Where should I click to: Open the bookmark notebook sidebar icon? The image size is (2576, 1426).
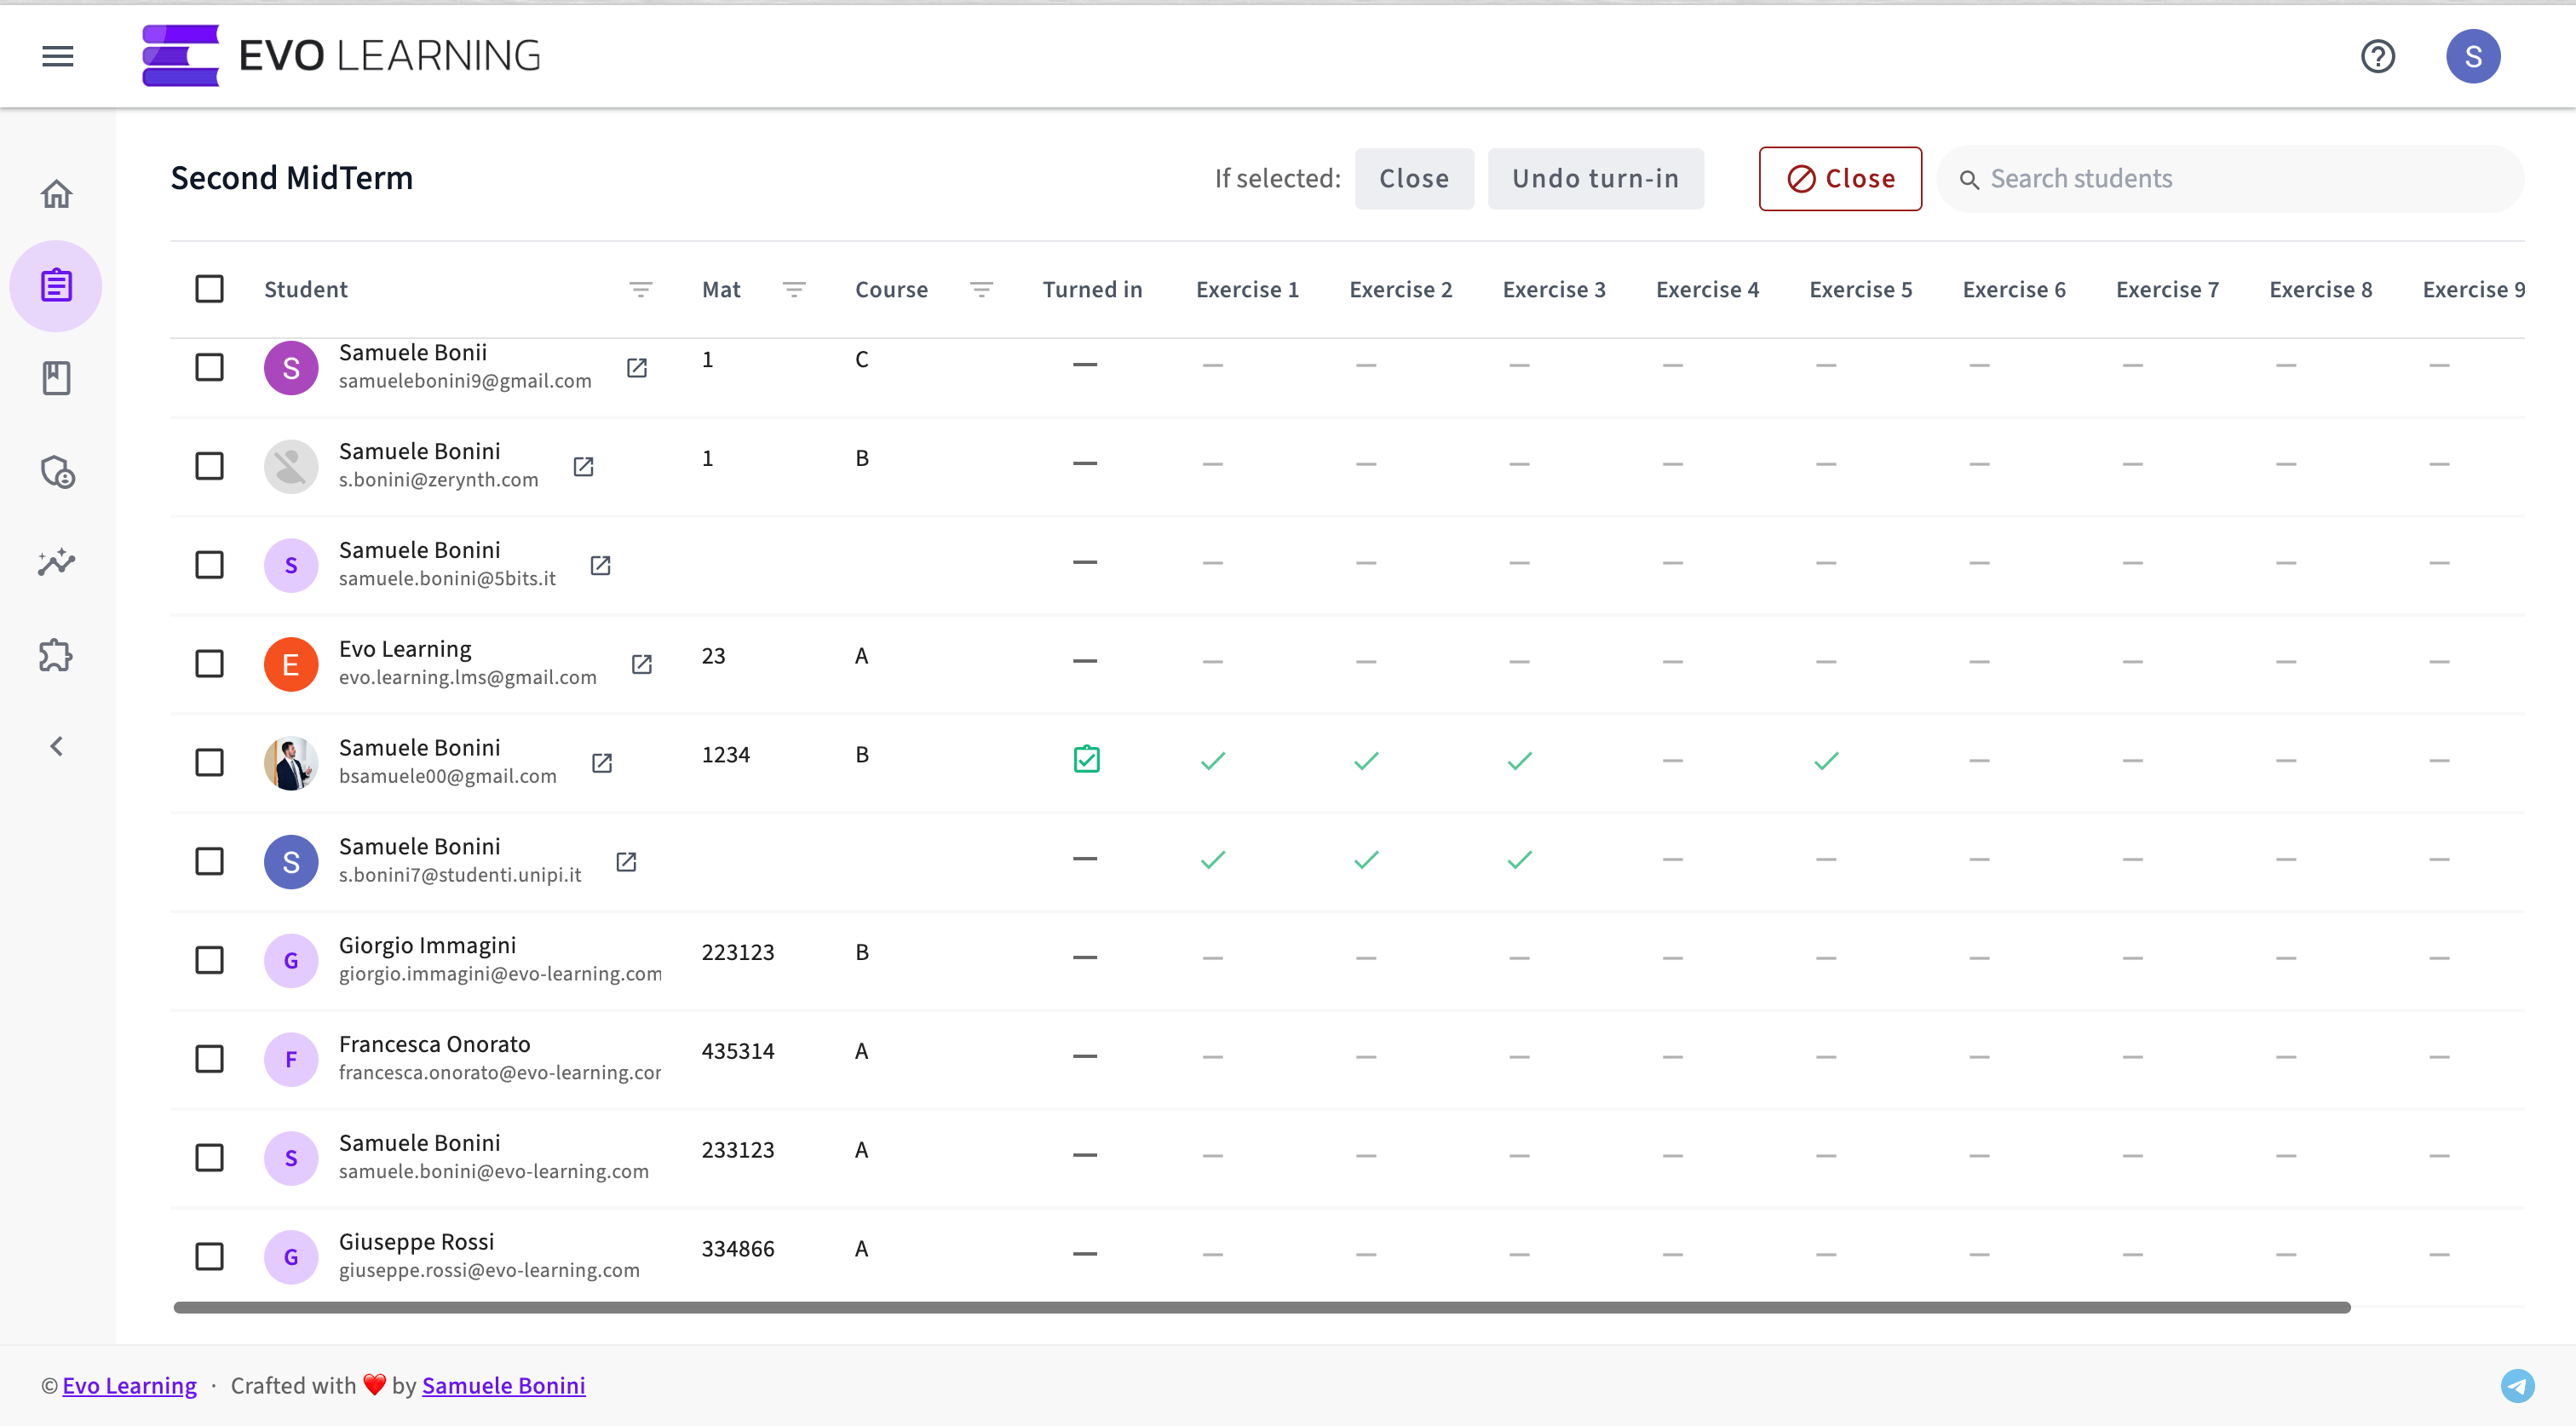57,378
